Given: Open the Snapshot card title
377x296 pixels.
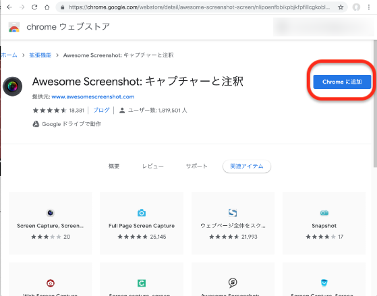Looking at the screenshot, I should 324,226.
